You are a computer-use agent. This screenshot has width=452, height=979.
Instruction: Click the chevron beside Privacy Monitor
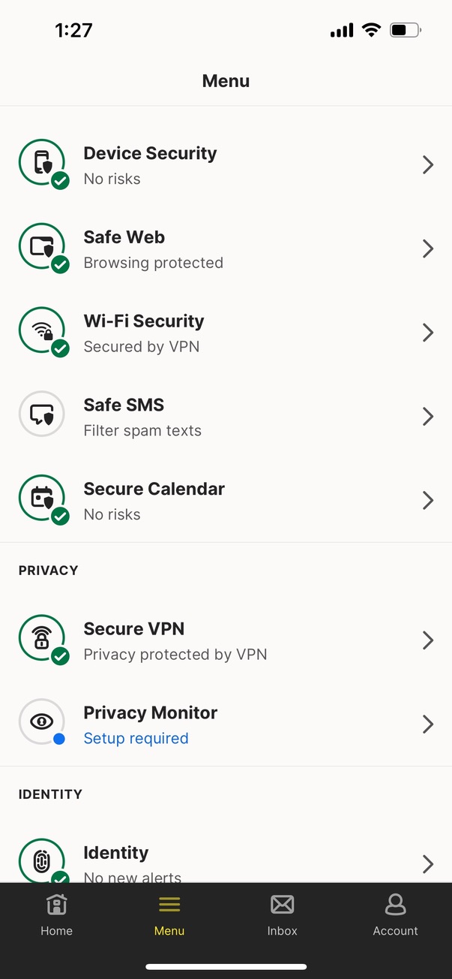pyautogui.click(x=428, y=724)
